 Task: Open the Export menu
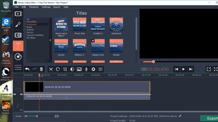pyautogui.click(x=57, y=7)
